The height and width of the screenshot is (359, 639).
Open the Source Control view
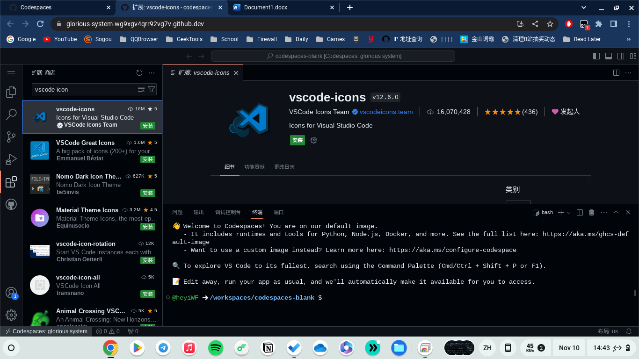[11, 137]
